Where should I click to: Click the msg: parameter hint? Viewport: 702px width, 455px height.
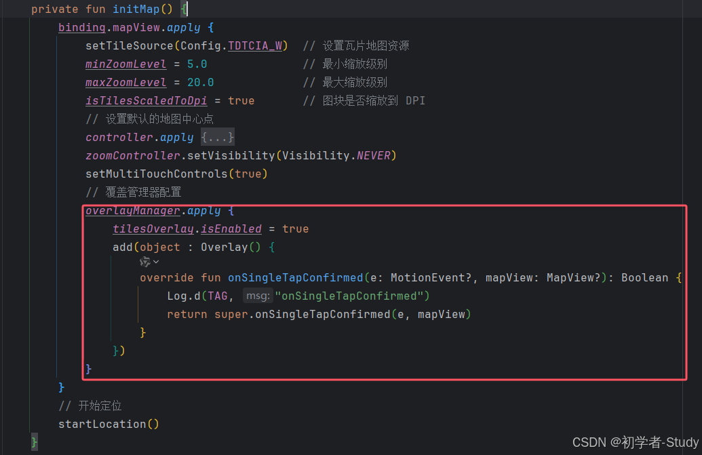tap(258, 296)
